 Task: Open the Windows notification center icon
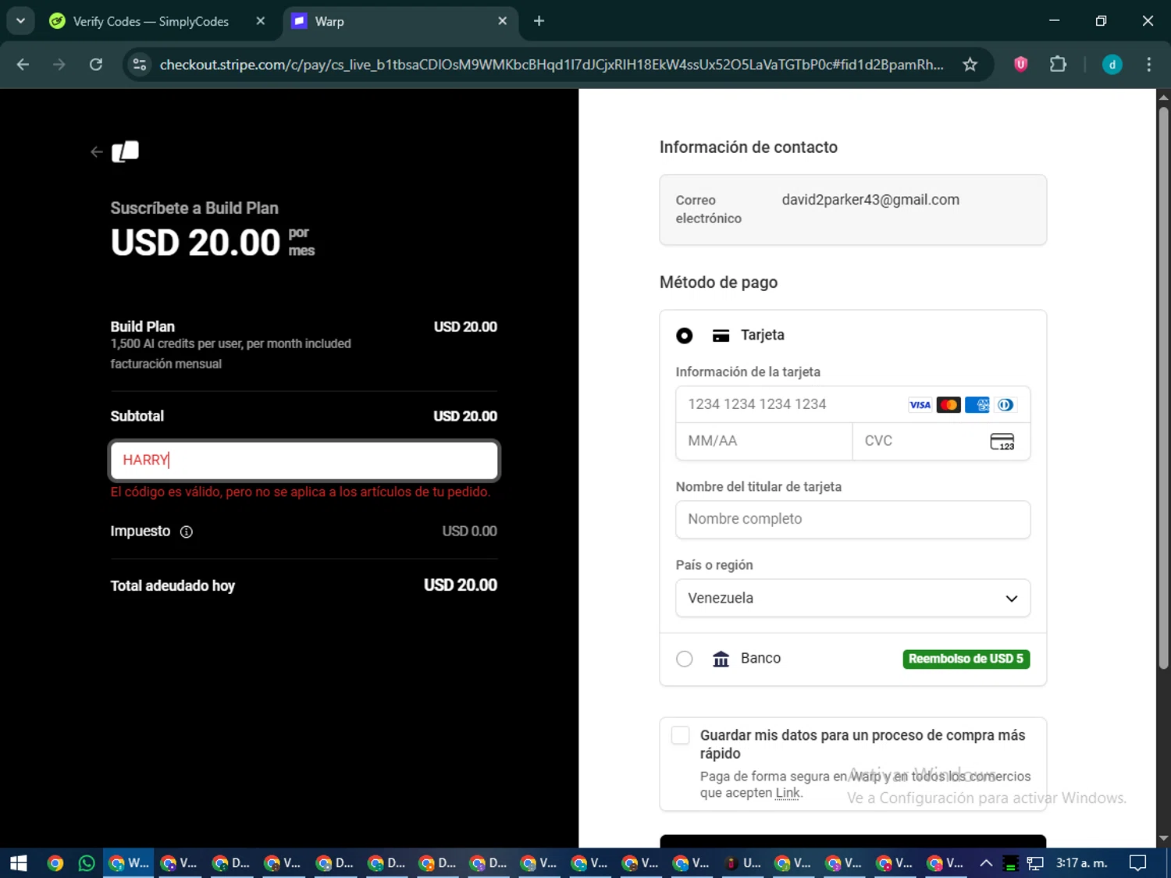[x=1138, y=863]
